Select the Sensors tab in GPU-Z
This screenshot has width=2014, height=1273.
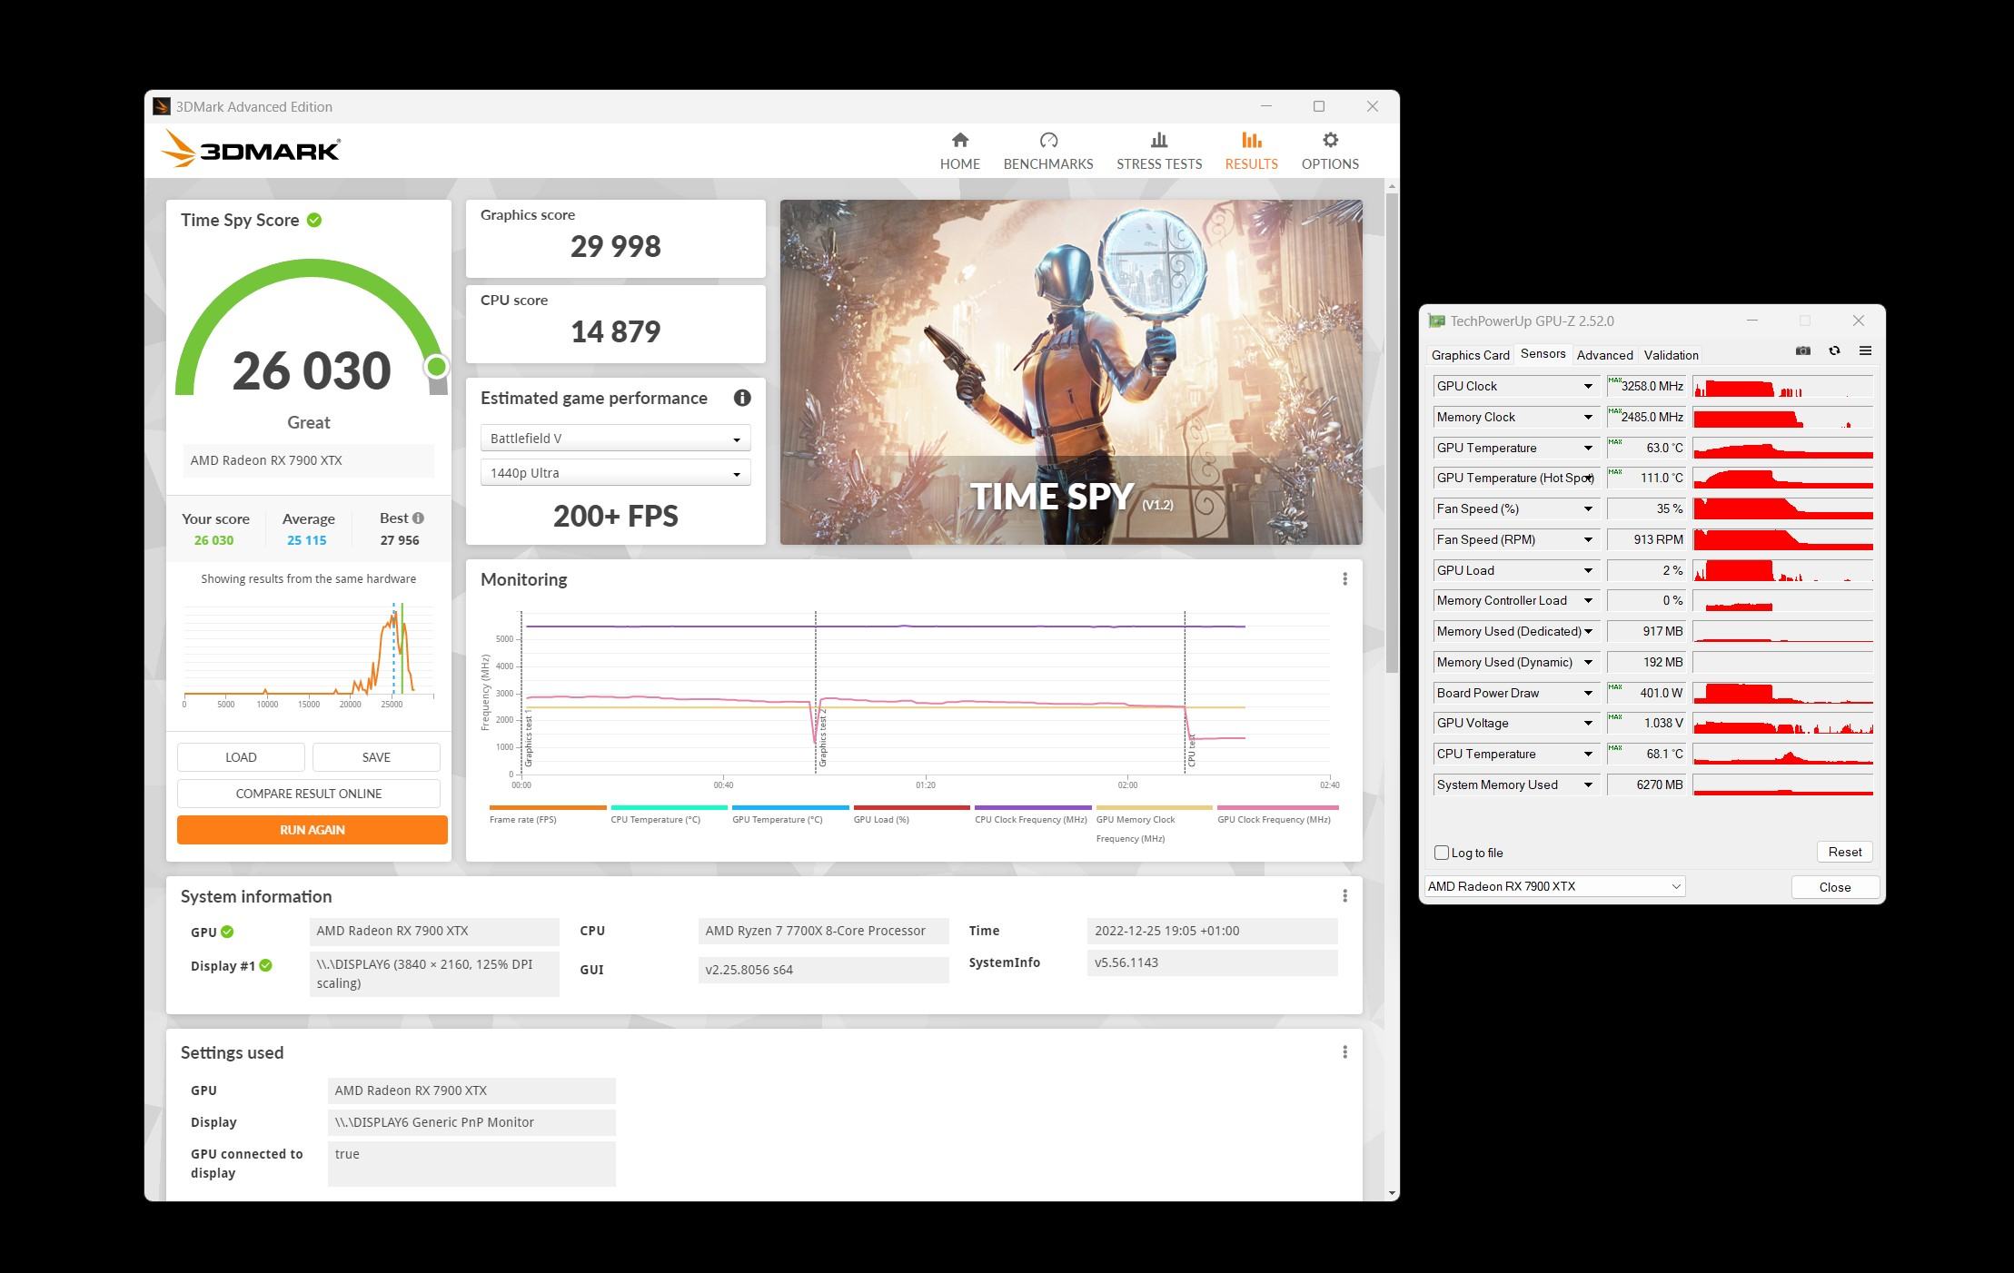tap(1543, 354)
